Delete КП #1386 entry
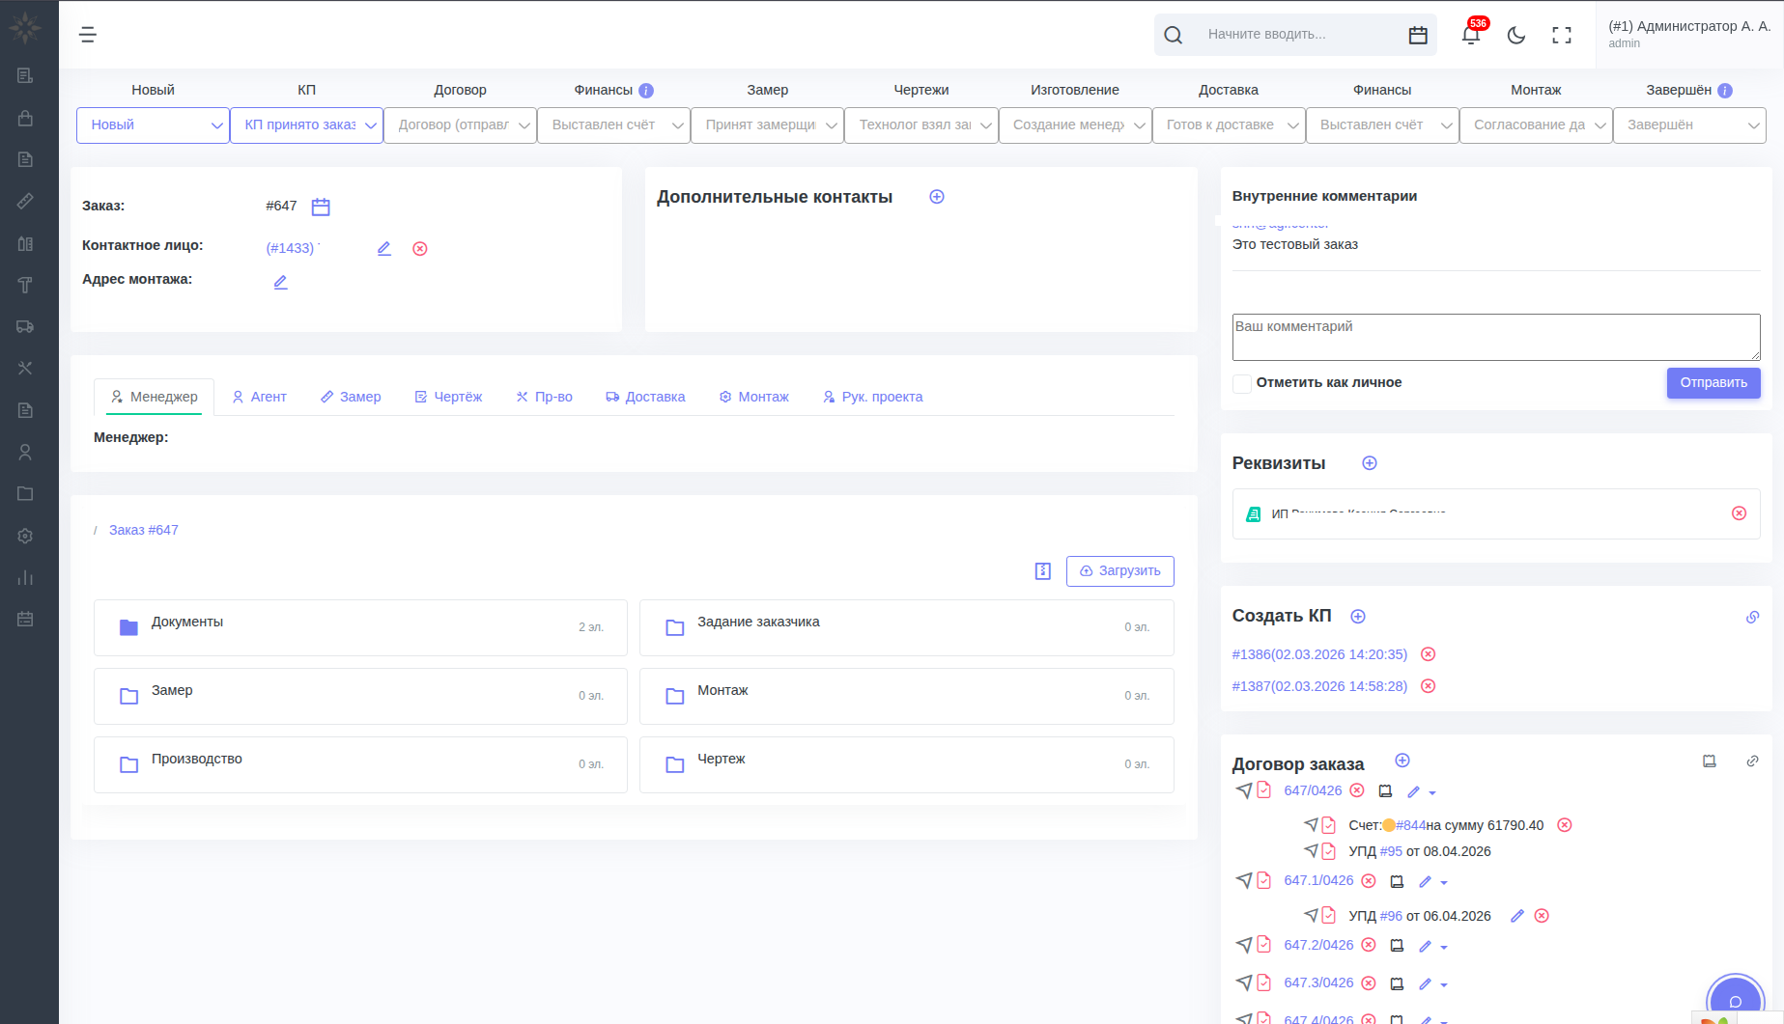This screenshot has width=1784, height=1024. tap(1429, 654)
